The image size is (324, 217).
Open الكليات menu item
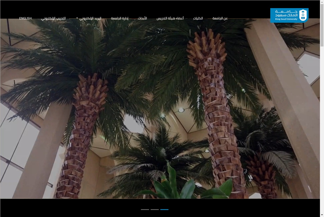[198, 18]
